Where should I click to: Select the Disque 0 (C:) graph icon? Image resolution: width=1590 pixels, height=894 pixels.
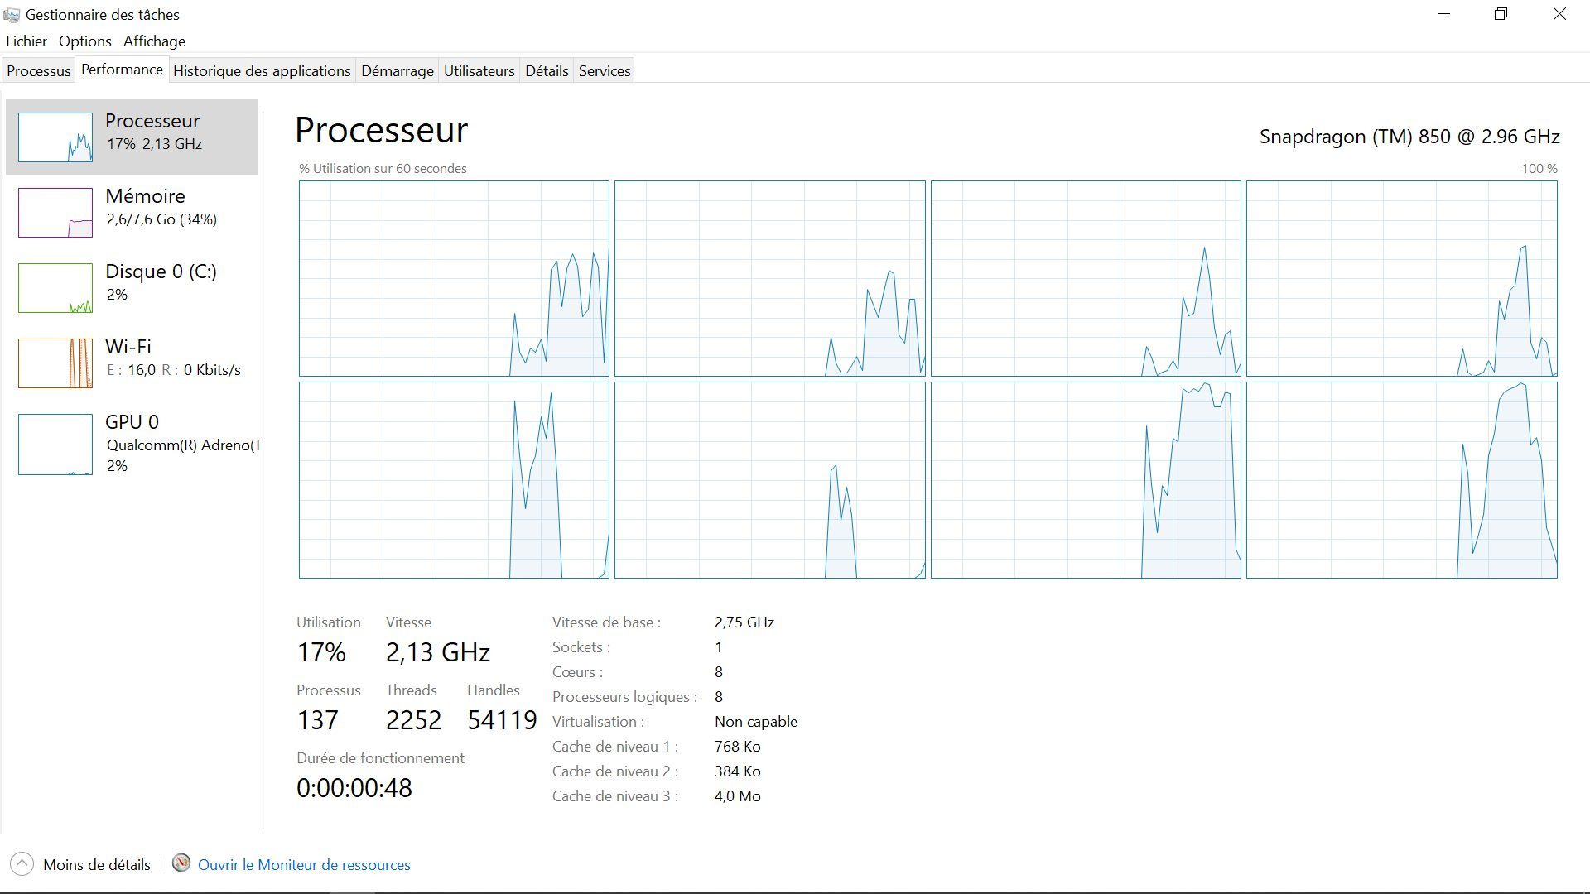pos(55,287)
